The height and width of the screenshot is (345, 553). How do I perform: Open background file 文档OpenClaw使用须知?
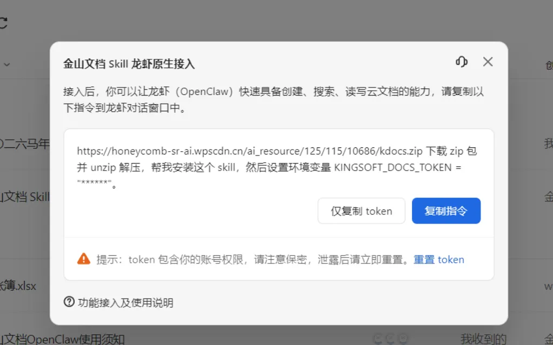62,339
